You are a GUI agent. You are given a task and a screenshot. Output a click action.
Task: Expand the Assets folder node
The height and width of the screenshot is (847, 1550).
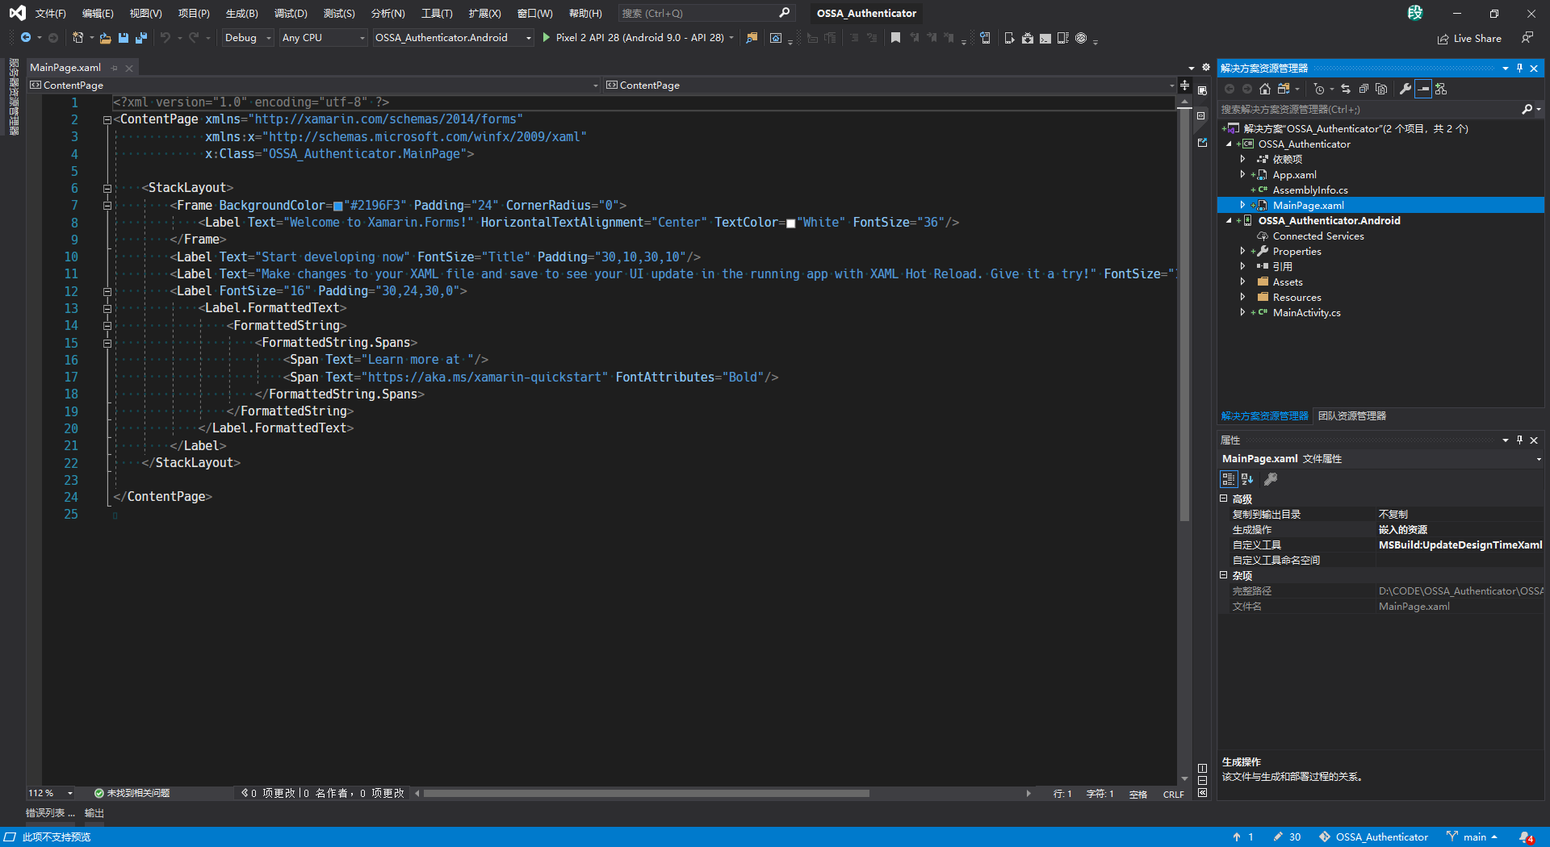[1242, 282]
